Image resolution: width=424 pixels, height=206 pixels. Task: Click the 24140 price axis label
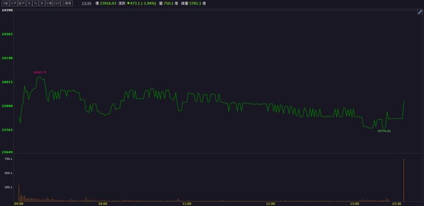[7, 58]
